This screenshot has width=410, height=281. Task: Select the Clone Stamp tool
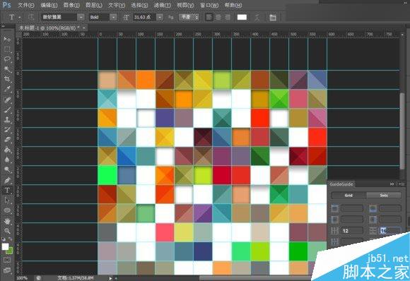coord(7,120)
